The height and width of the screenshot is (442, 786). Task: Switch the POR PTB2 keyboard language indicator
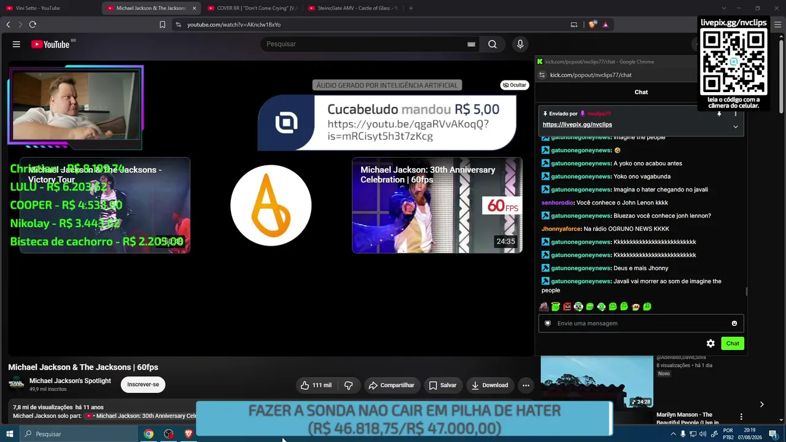pyautogui.click(x=728, y=434)
